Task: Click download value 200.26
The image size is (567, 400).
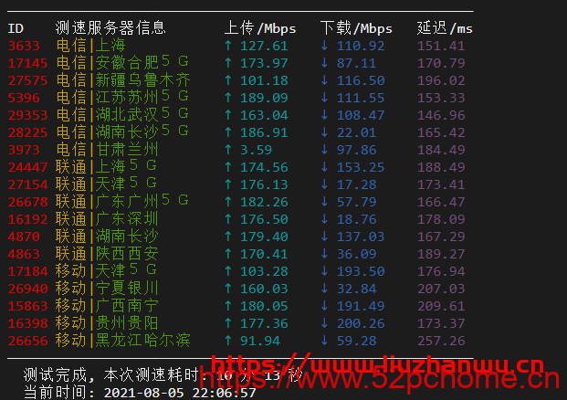Action: coord(361,323)
